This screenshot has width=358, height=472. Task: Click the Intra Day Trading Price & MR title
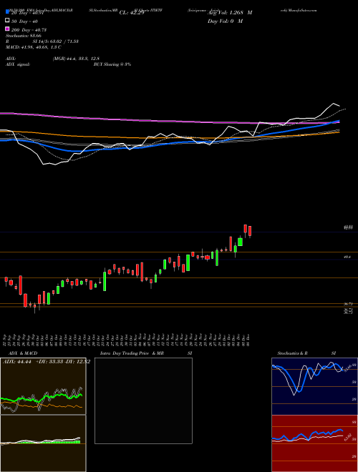coord(132,353)
